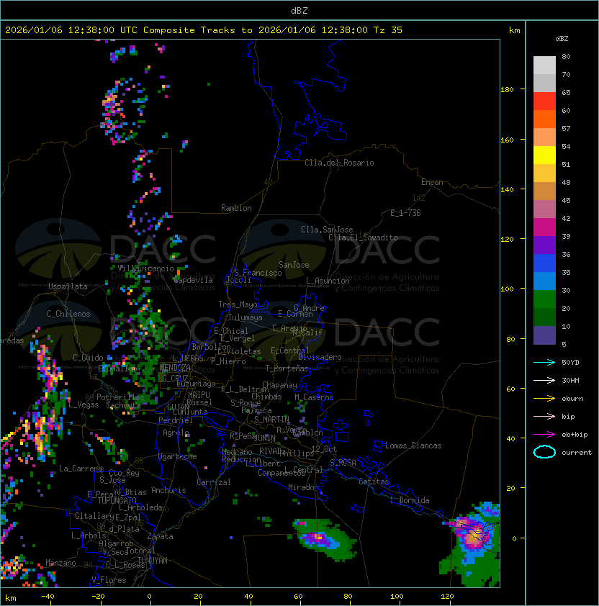Click the 'Zapata' map label
Screen dimensions: 599x606
click(160, 536)
